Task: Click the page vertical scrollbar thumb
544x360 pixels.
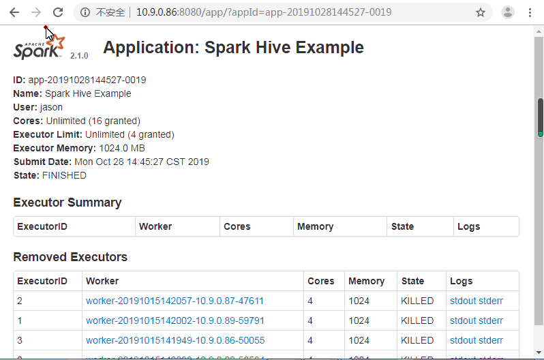Action: pos(540,116)
